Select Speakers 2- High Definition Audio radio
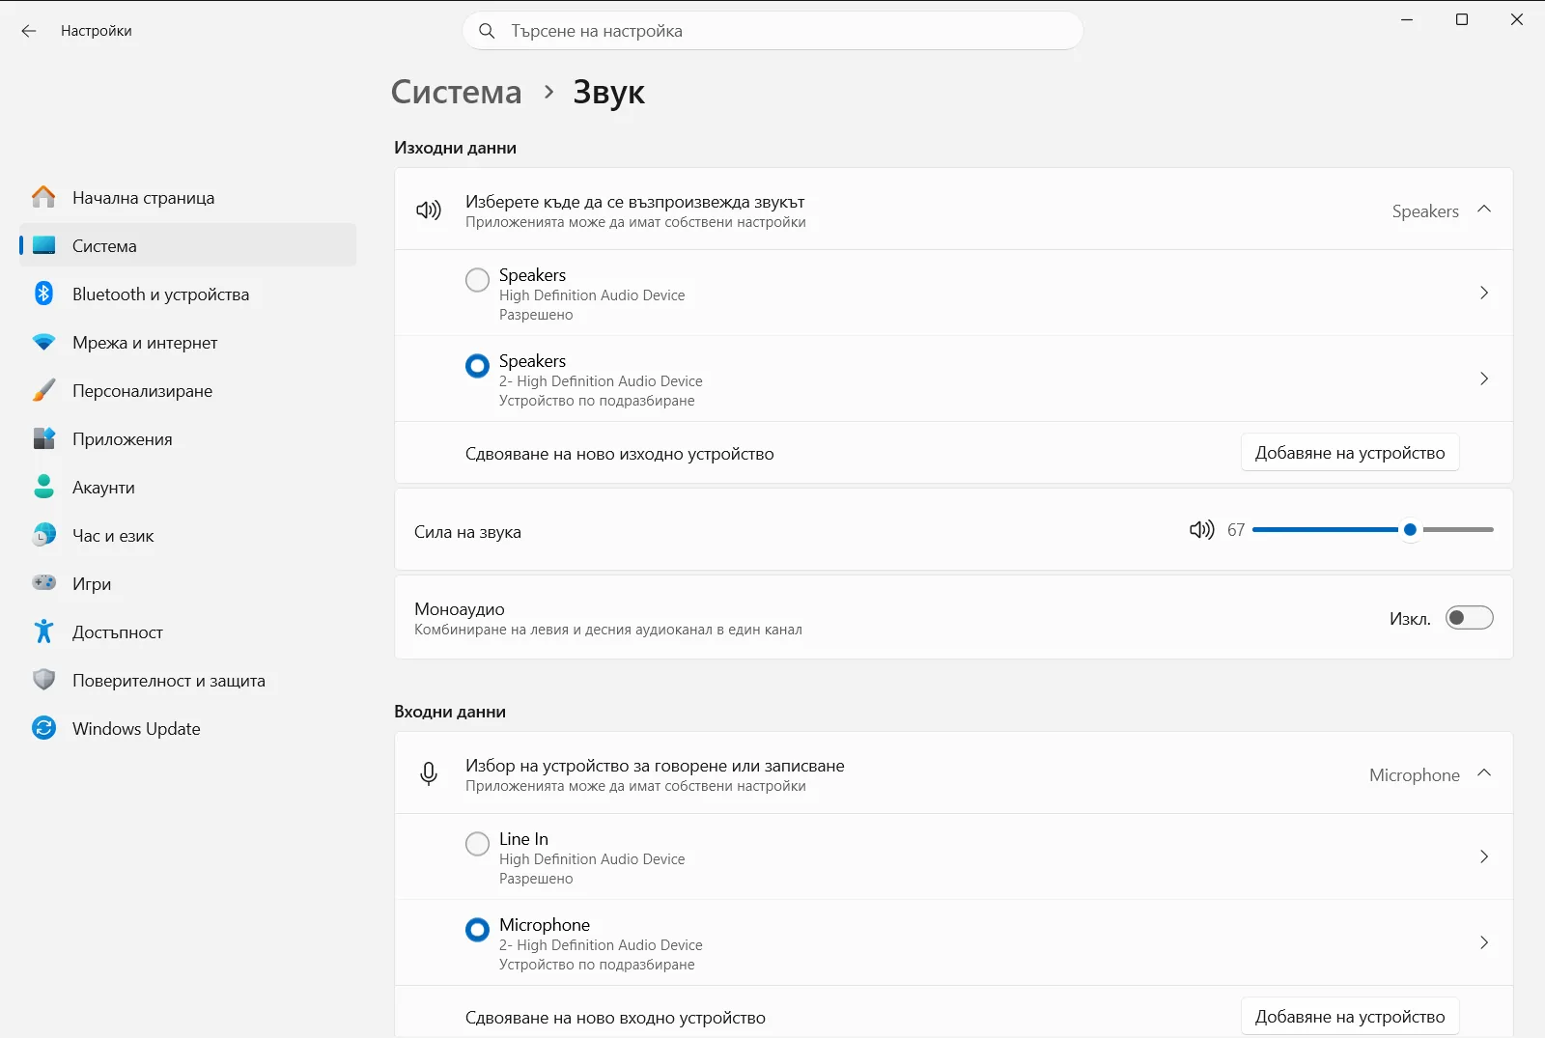The height and width of the screenshot is (1038, 1545). pyautogui.click(x=477, y=366)
